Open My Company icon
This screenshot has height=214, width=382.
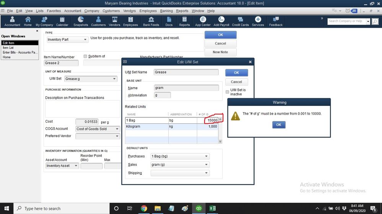[44, 21]
